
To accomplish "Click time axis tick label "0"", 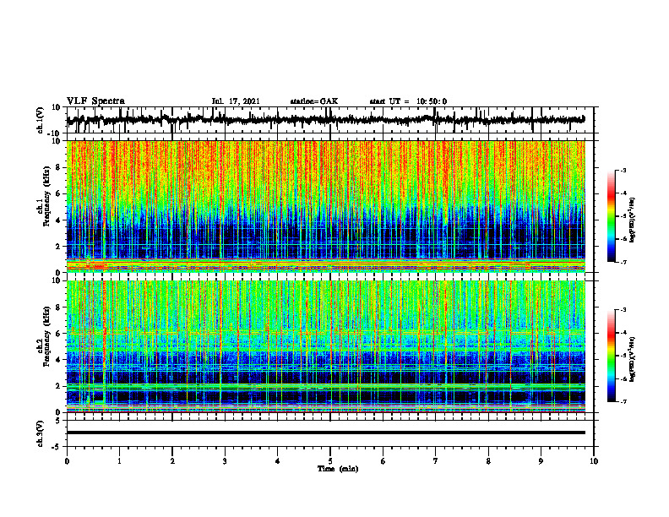I will point(67,461).
